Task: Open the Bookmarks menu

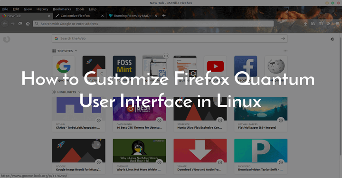Action: click(x=62, y=9)
